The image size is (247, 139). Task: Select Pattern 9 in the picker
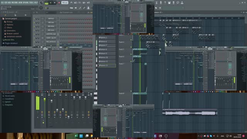point(107,53)
